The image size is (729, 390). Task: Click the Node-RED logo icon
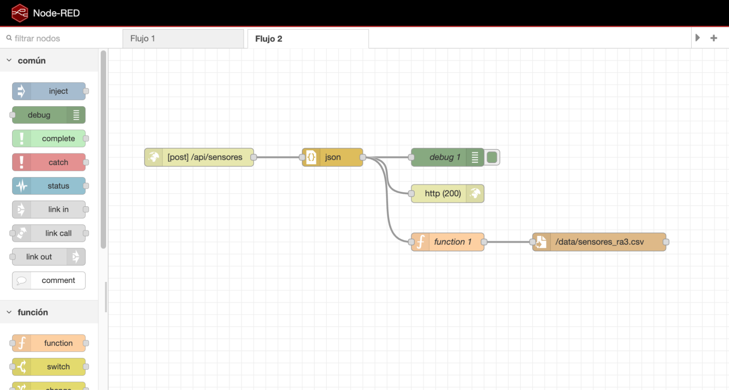pyautogui.click(x=20, y=13)
